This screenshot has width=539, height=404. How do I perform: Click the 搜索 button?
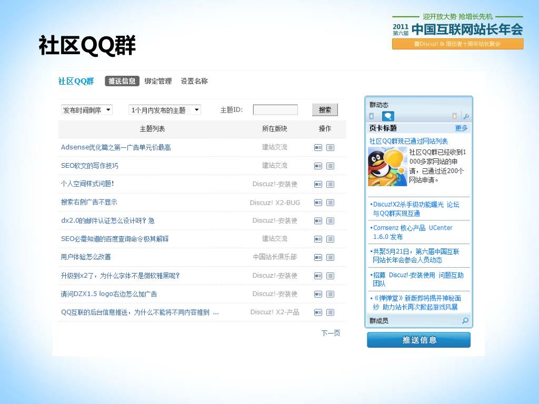(x=325, y=110)
